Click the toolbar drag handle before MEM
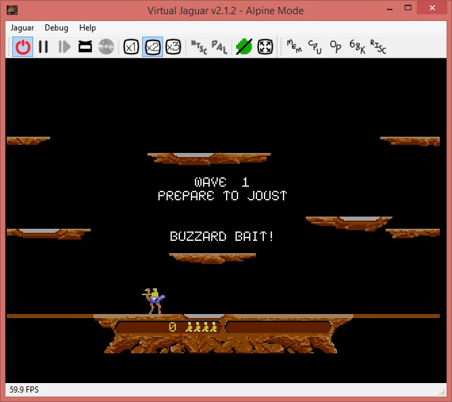This screenshot has width=452, height=402. click(281, 47)
